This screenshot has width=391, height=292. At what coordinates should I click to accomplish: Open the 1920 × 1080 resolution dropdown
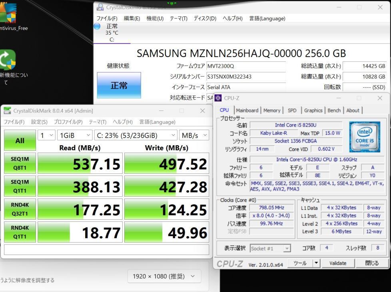[x=164, y=276]
